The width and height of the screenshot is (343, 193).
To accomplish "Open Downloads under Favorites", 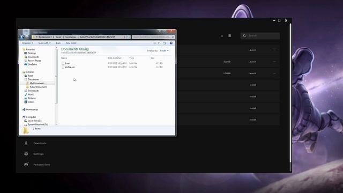I will point(33,57).
